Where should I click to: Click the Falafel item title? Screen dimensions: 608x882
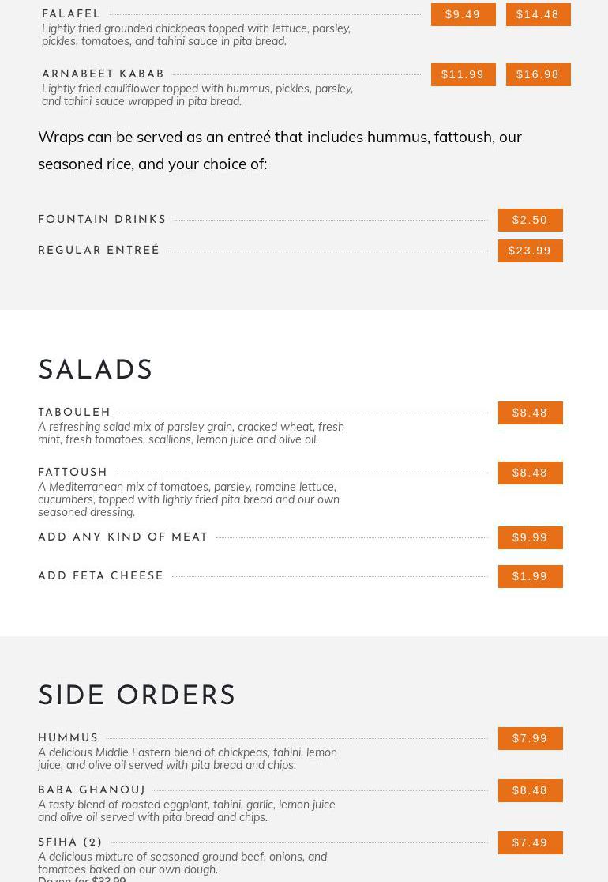point(72,14)
